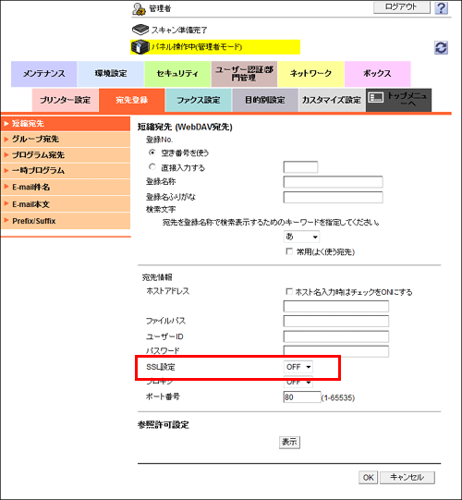This screenshot has height=500, width=462.
Task: Click the ログアウト button
Action: click(401, 7)
